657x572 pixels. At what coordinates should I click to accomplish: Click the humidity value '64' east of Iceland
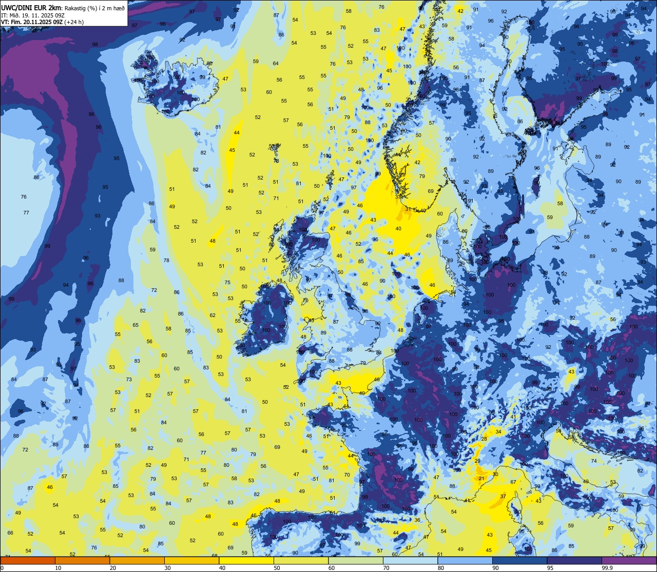coord(276,63)
